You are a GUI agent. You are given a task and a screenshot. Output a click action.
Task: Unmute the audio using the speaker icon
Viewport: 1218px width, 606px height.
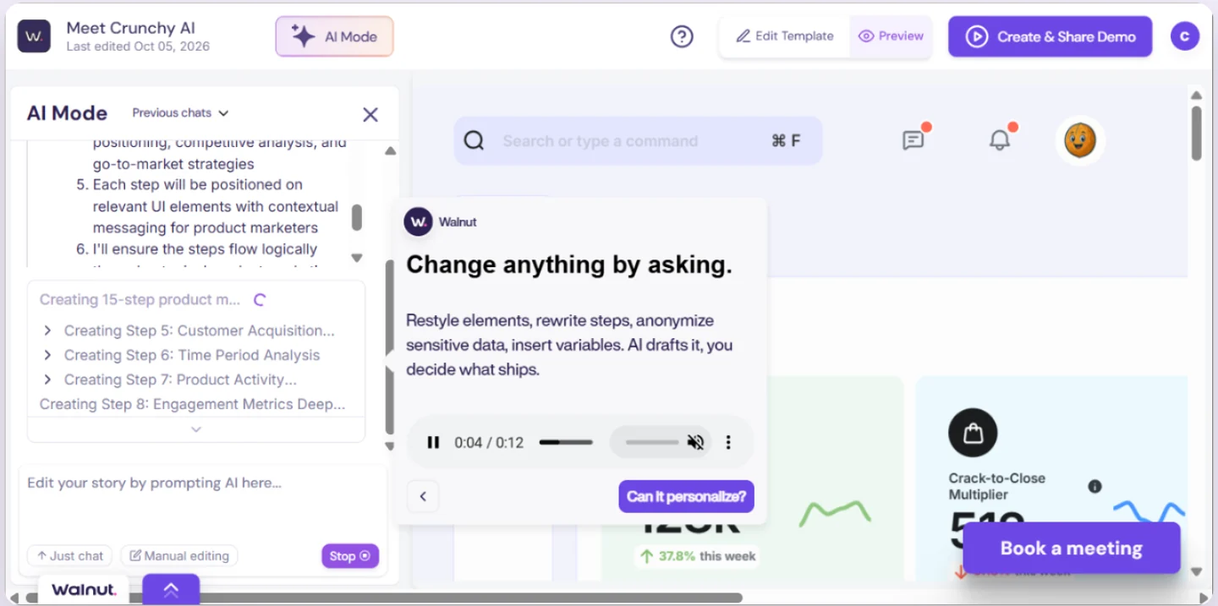[x=695, y=442]
